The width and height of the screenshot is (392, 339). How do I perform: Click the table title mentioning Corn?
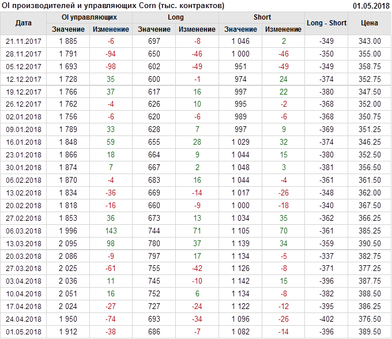pyautogui.click(x=114, y=5)
